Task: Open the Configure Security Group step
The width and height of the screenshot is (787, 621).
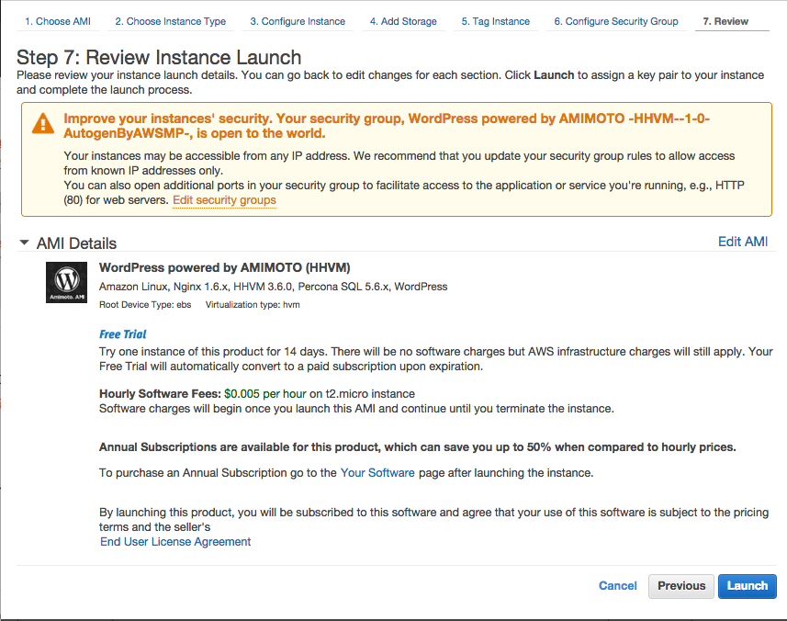Action: (616, 21)
